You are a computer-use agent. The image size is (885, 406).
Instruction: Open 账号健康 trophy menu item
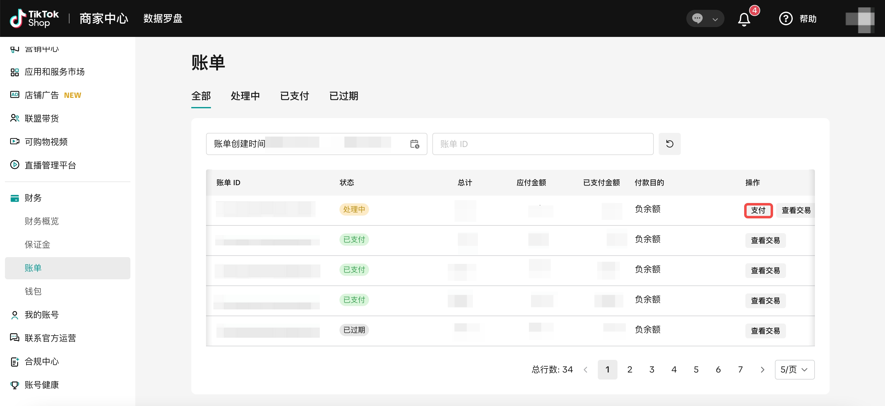point(42,385)
